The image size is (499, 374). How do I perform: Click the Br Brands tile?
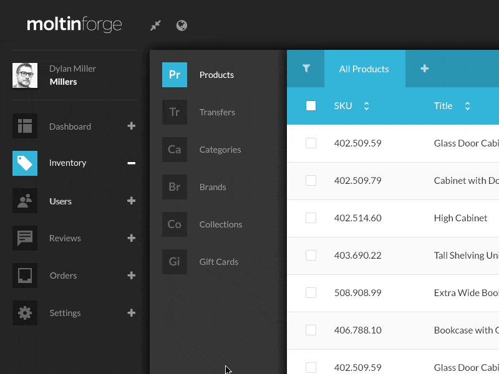coord(175,187)
